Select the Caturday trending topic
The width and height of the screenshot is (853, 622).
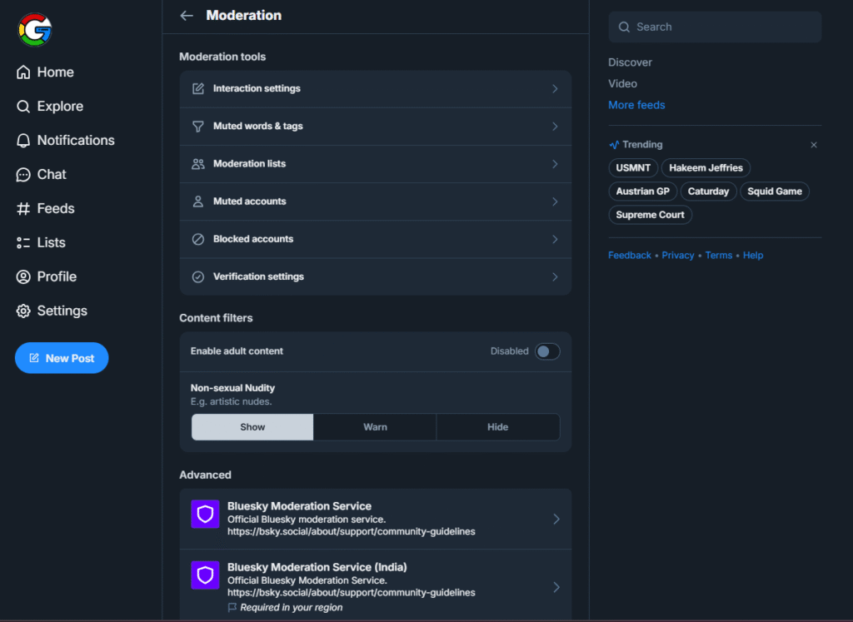(708, 192)
